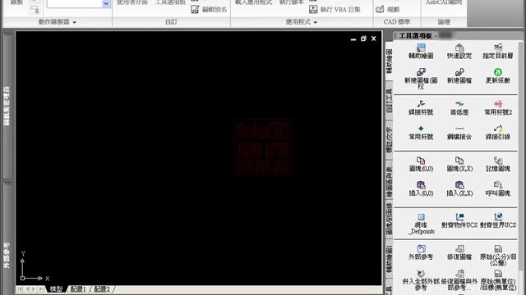
Task: Click layout tab scroll-to-last arrow
Action: click(41, 289)
